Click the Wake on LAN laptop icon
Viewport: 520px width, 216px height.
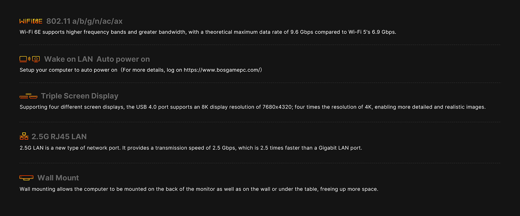coord(24,59)
